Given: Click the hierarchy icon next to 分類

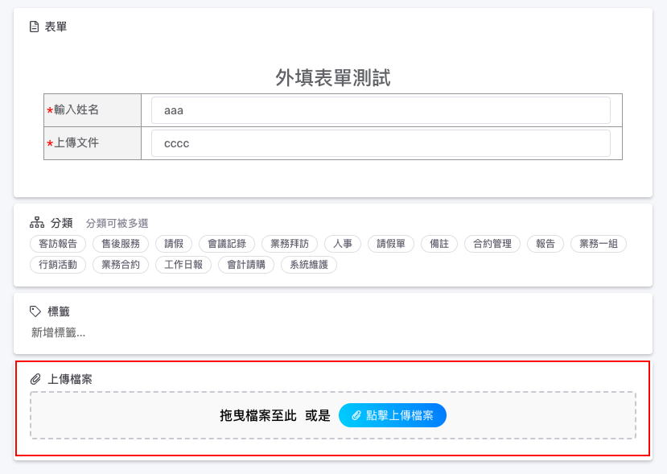Looking at the screenshot, I should 36,223.
